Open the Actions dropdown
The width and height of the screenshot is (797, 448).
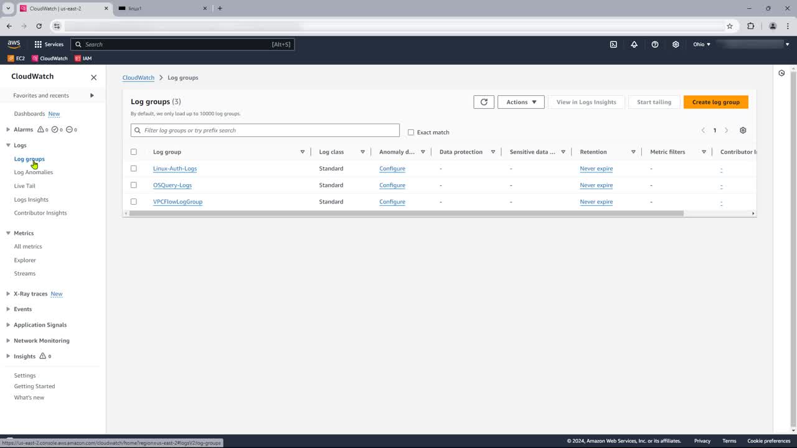521,102
